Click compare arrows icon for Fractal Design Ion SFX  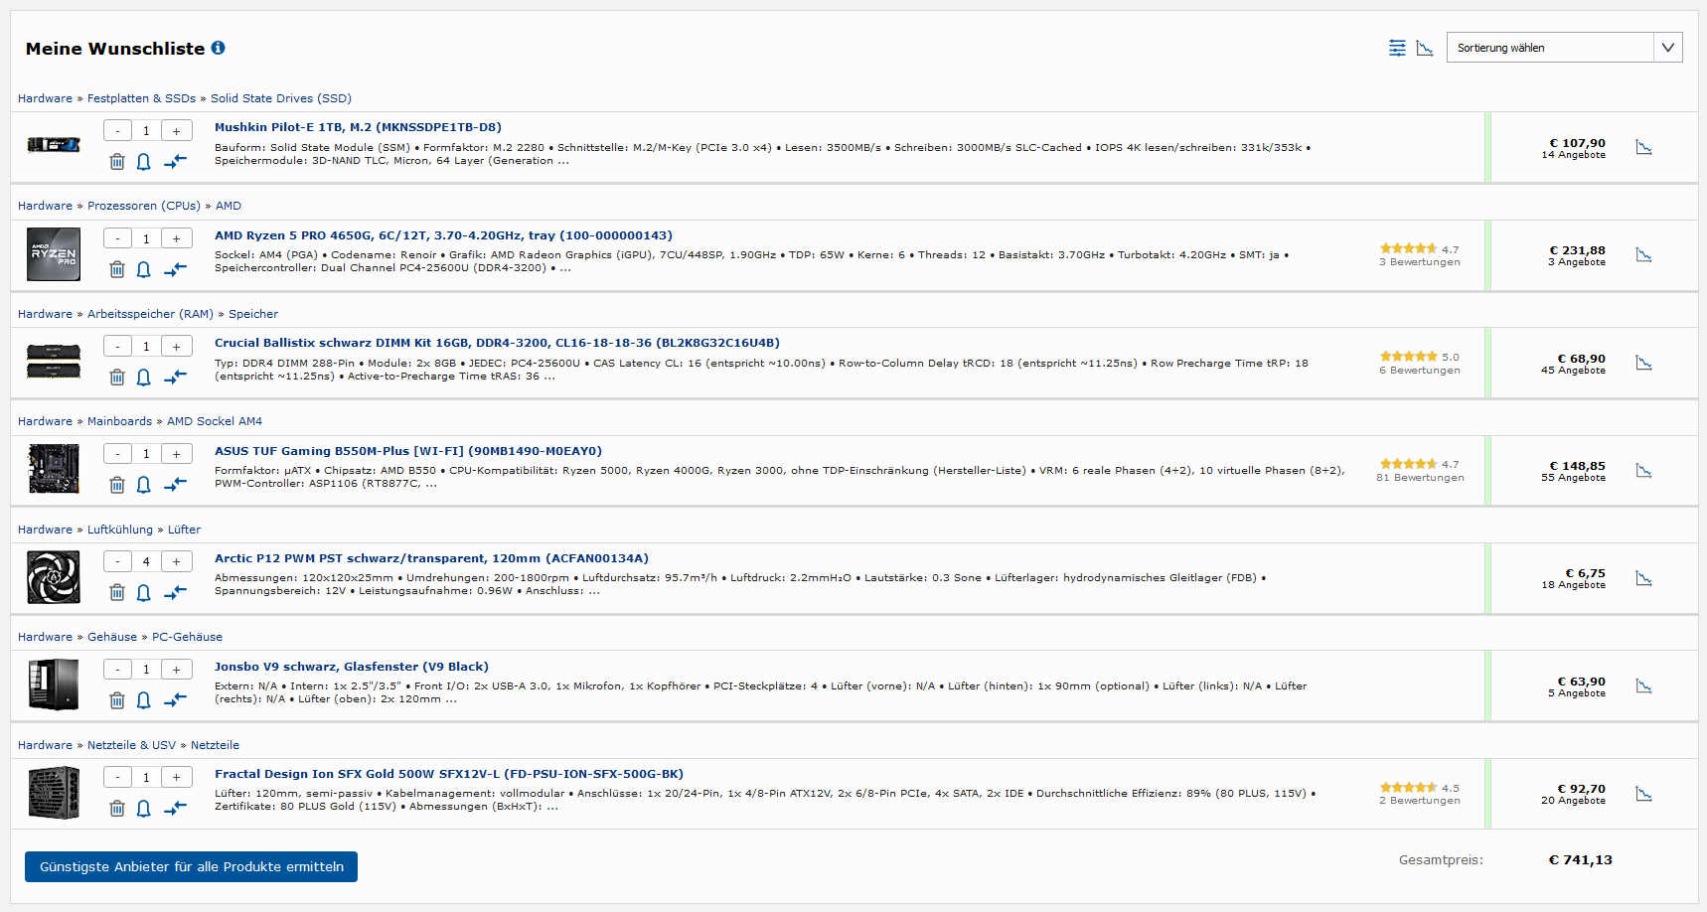pos(175,808)
